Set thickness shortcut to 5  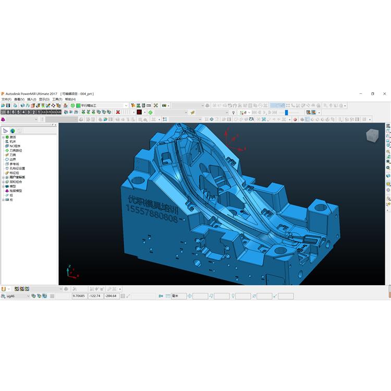(x=18, y=112)
